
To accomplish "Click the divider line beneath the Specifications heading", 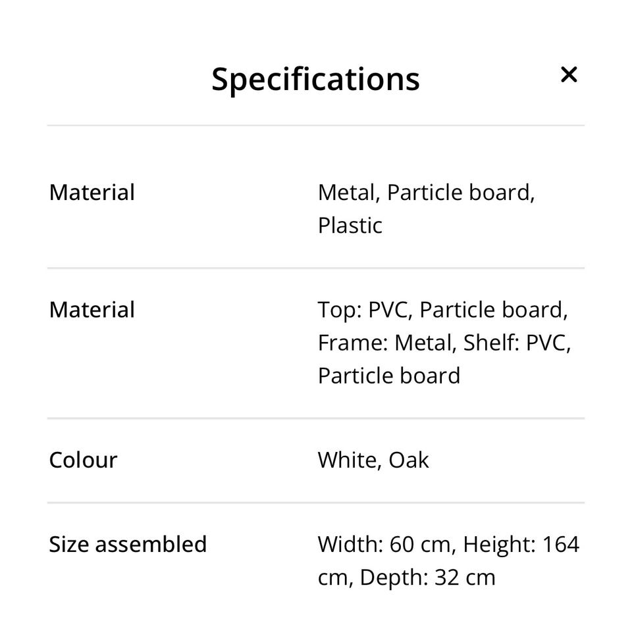I will coord(315,125).
